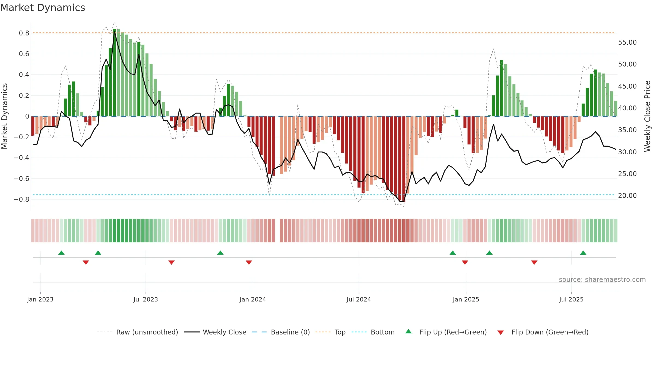Click the Jul 2025 date label

tap(571, 299)
